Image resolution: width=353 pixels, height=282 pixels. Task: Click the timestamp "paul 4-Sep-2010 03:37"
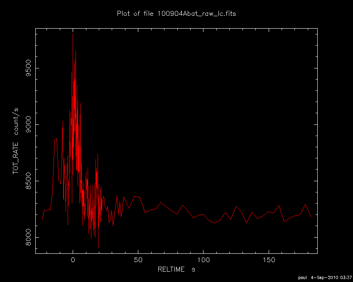[x=325, y=278]
